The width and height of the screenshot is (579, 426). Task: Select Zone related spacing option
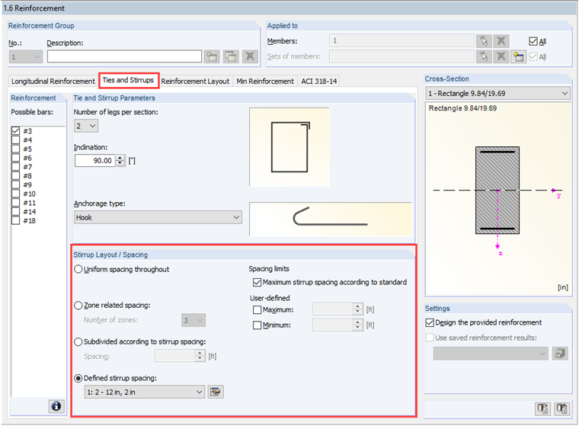click(78, 306)
